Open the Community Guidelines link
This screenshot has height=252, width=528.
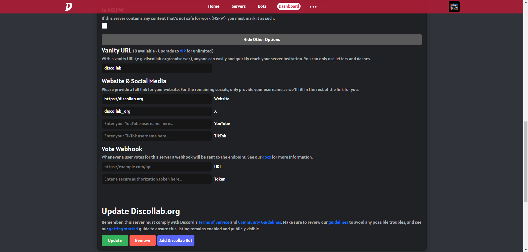pyautogui.click(x=259, y=222)
